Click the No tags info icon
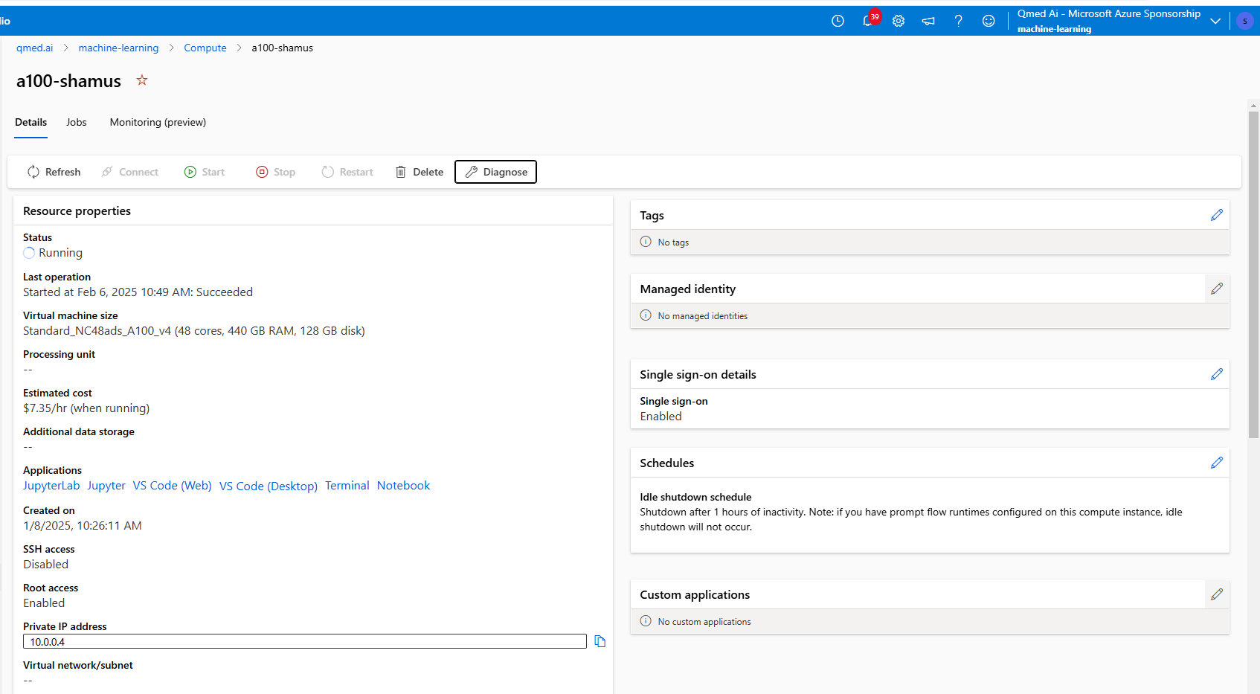 pyautogui.click(x=646, y=242)
